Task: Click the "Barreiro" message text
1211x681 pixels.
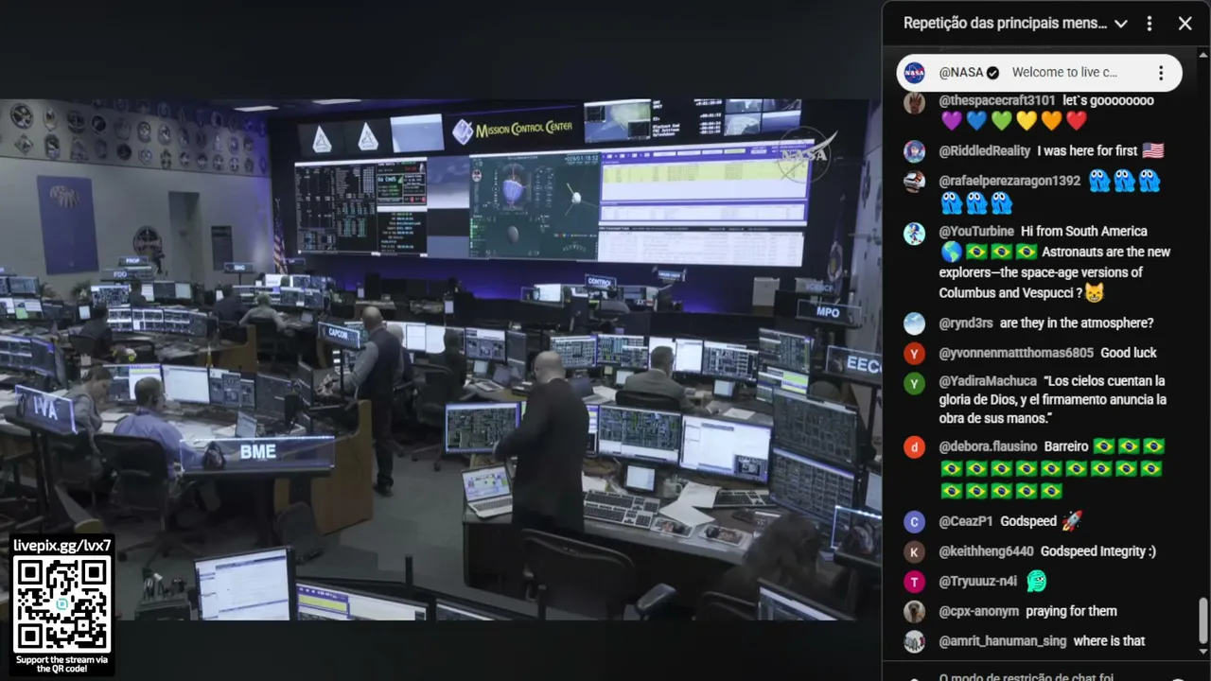Action: (1065, 446)
